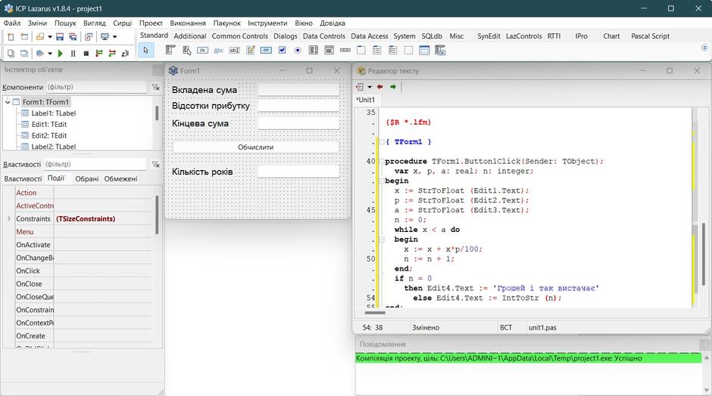Click the New Form toolbar icon
712x396 pixels.
tap(24, 37)
